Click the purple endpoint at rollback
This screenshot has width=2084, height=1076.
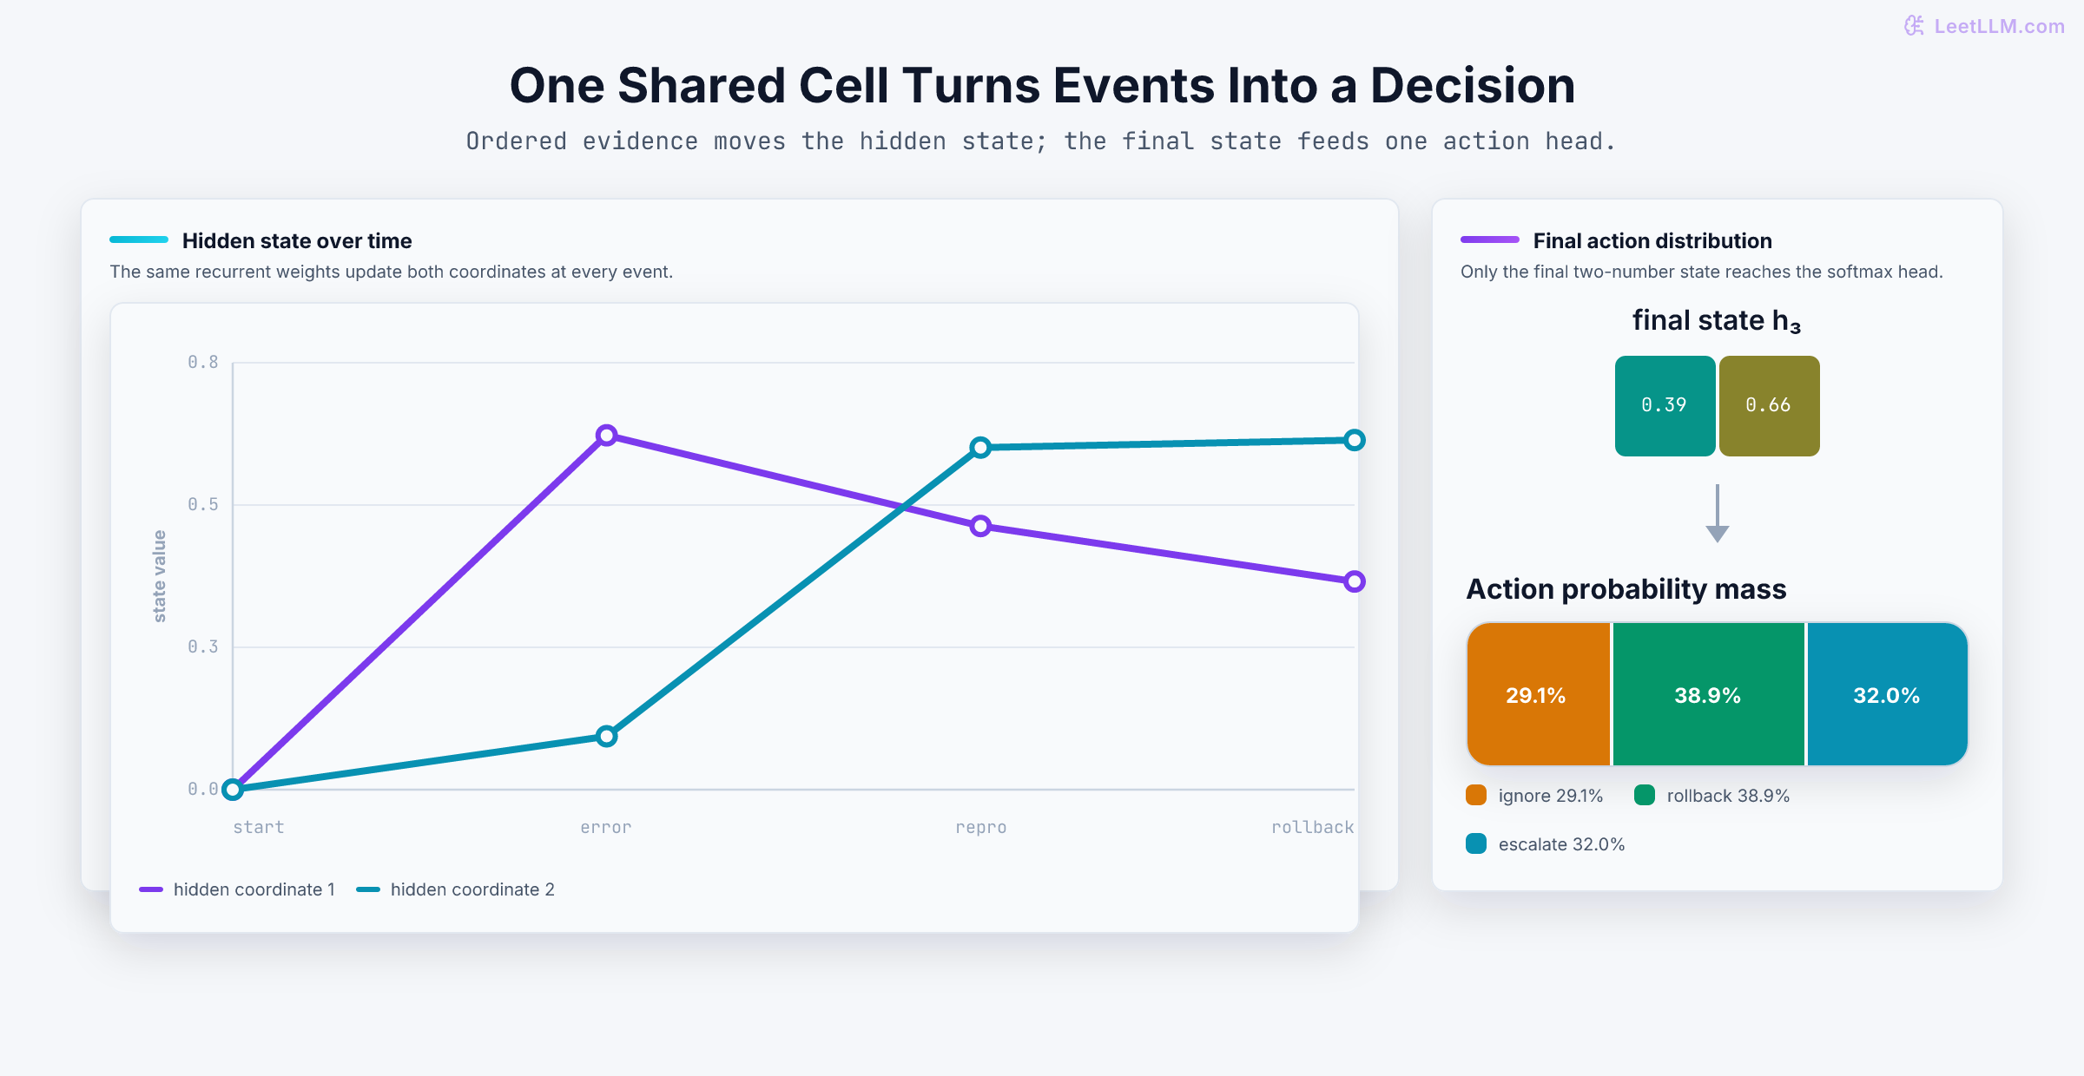coord(1355,581)
